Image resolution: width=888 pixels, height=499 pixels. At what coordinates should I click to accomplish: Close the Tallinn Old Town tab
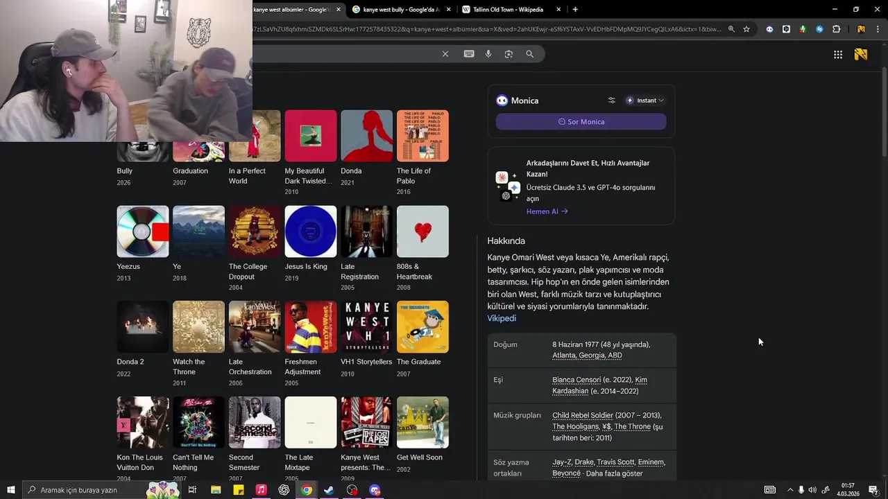pos(559,10)
